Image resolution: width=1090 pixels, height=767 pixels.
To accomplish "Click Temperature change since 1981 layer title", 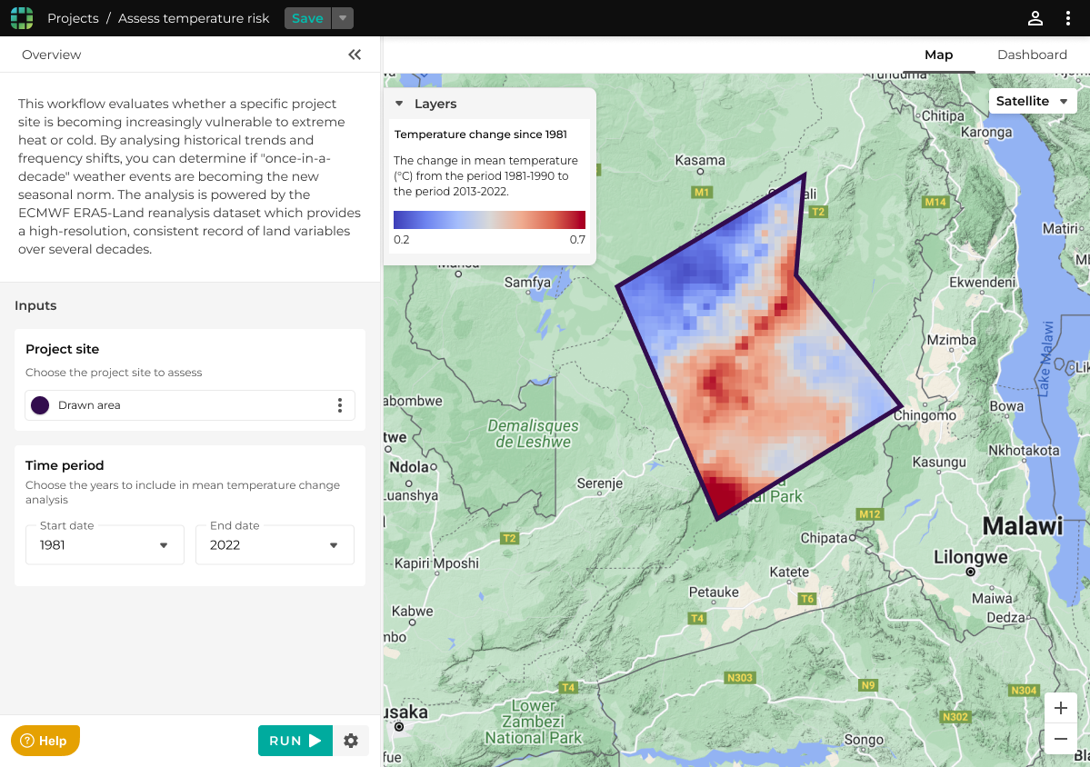I will coord(480,134).
